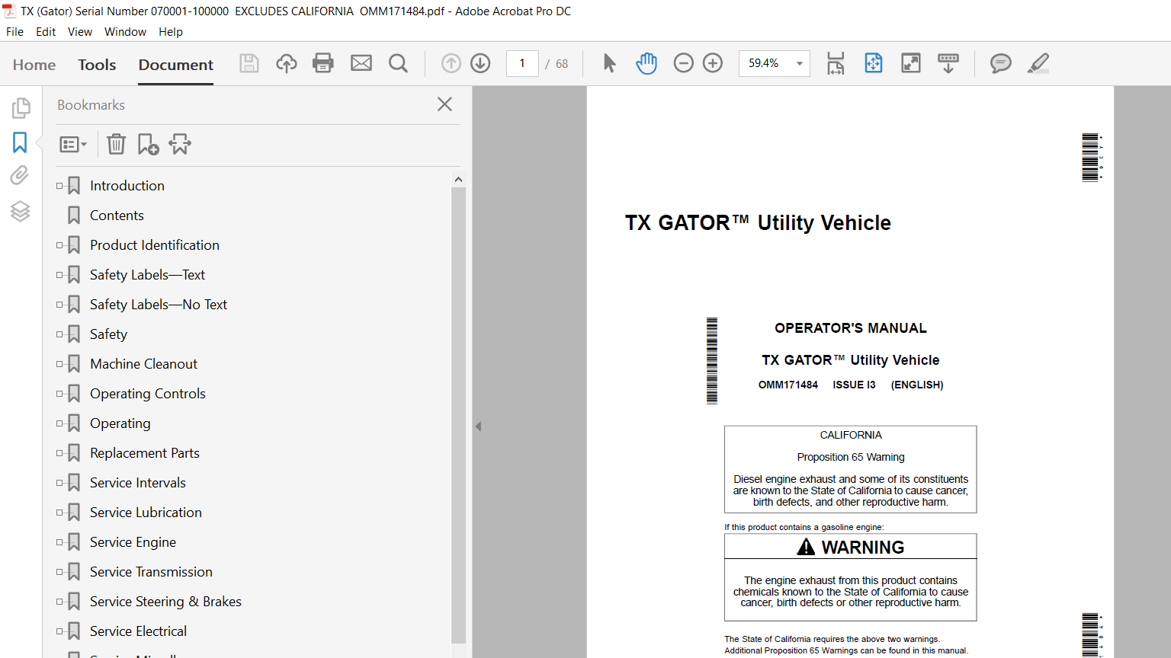This screenshot has height=658, width=1171.
Task: Activate the Selection arrow tool
Action: point(609,63)
